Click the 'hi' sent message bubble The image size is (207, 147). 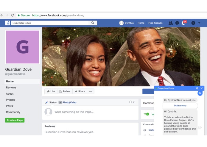[x=200, y=93]
